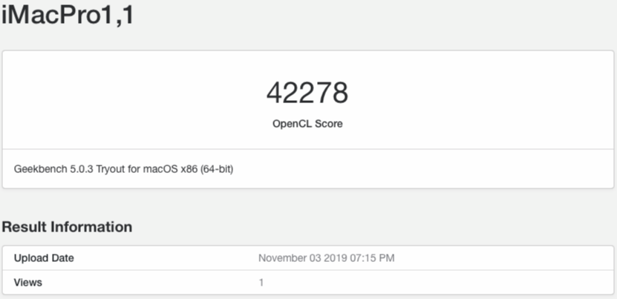Click the 42278 score number
The height and width of the screenshot is (299, 617).
click(307, 93)
